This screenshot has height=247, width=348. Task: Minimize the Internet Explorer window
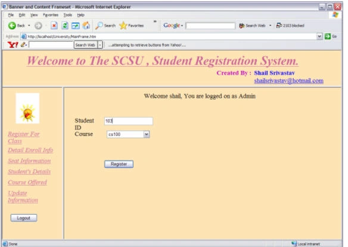322,7
